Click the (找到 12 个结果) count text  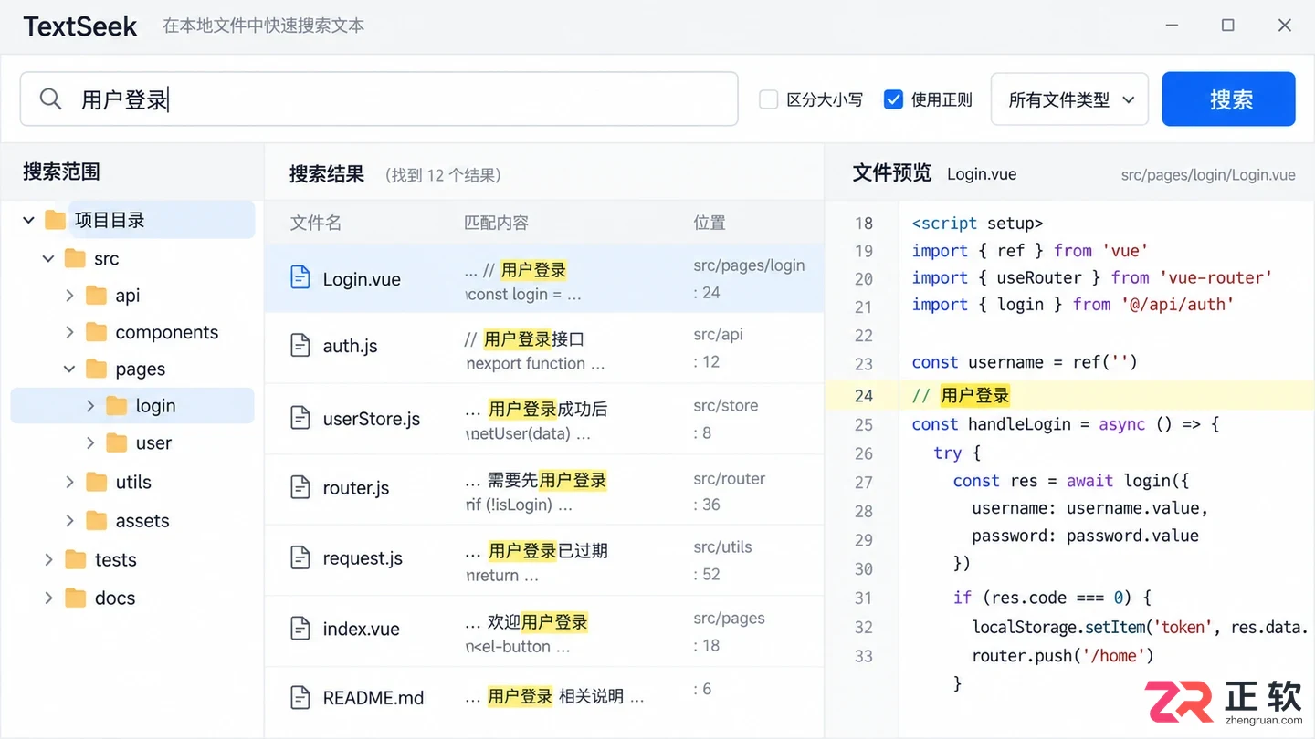click(443, 175)
